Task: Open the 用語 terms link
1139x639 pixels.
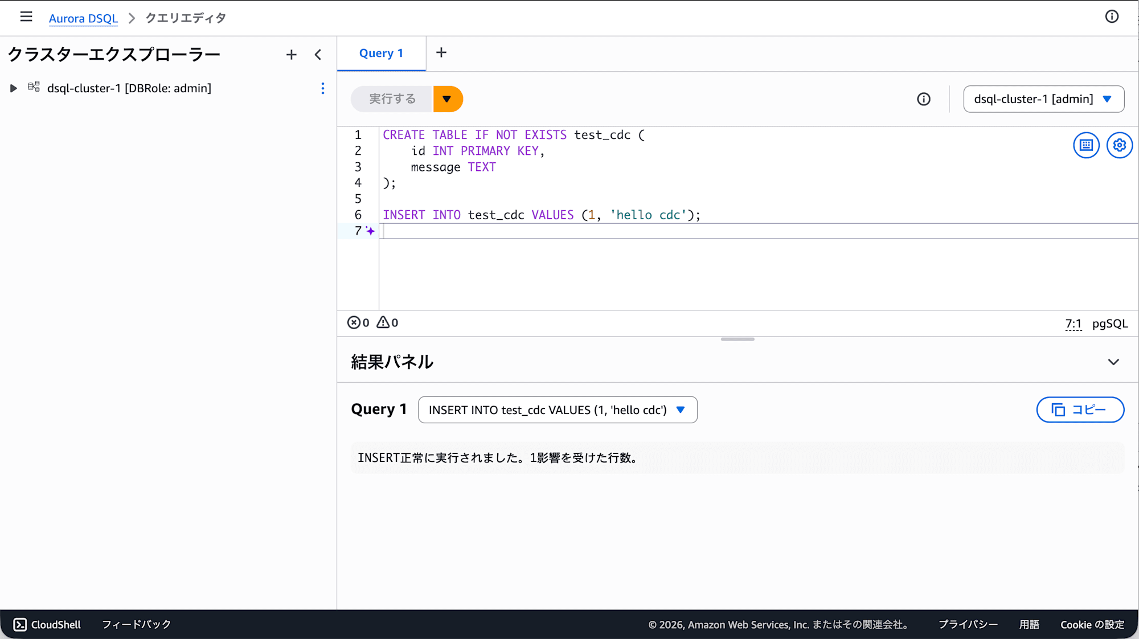Action: click(x=1029, y=625)
